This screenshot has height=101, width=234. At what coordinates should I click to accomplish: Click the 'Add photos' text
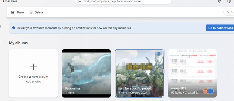[x=33, y=82]
